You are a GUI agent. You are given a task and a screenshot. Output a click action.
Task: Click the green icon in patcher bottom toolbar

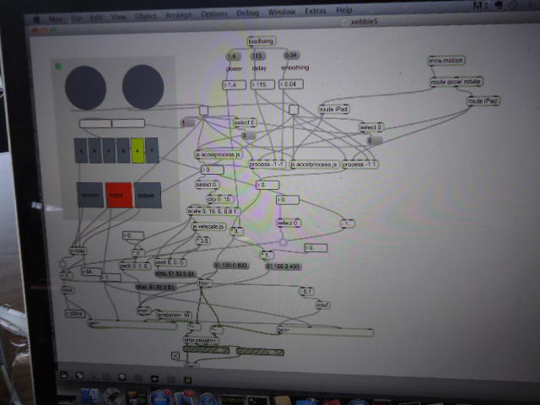click(187, 380)
